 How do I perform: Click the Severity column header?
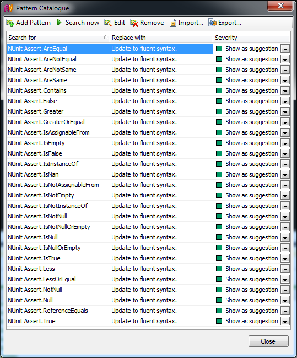coord(252,38)
